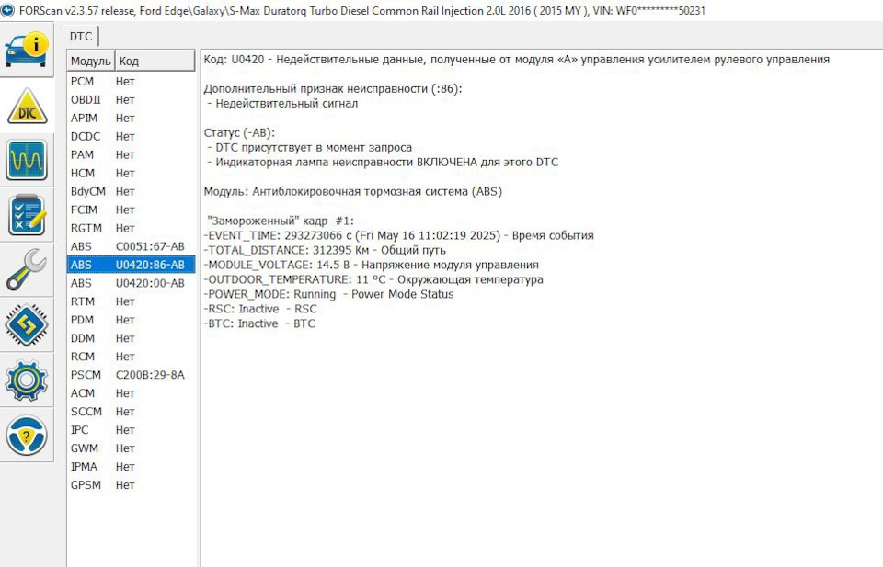Select the SCCM module row

[x=132, y=412]
